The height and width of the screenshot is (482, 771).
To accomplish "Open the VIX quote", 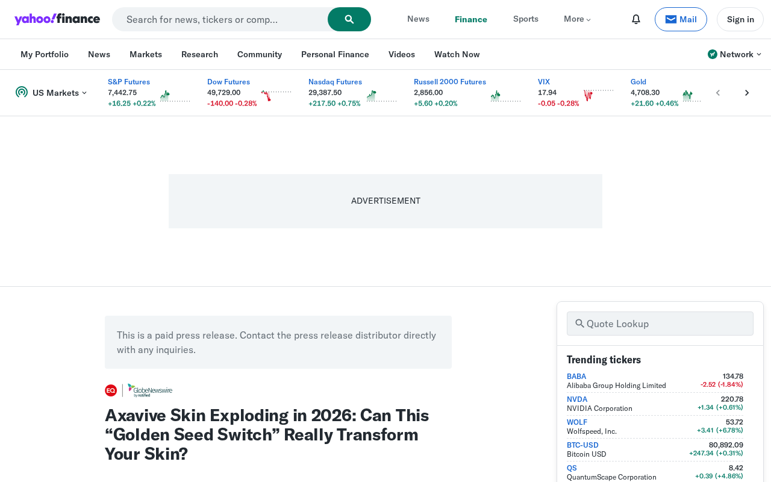I will [x=544, y=82].
